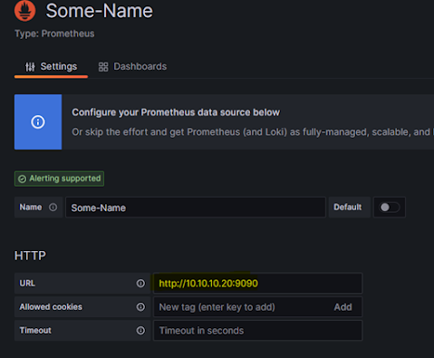This screenshot has height=358, width=434.
Task: Click the Allowed cookies label
Action: pyautogui.click(x=51, y=307)
